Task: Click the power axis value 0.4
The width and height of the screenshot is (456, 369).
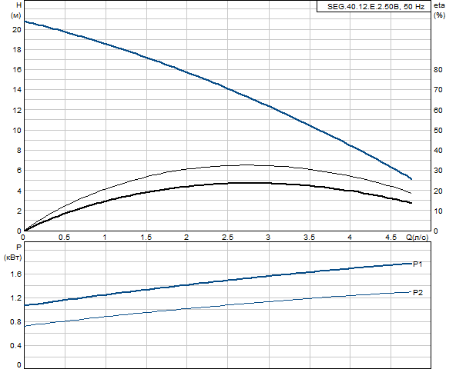Action: click(x=16, y=346)
